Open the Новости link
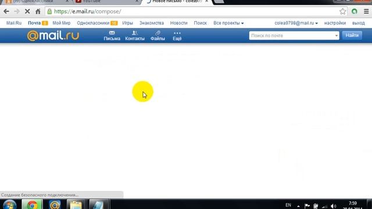The image size is (372, 209). (x=178, y=23)
